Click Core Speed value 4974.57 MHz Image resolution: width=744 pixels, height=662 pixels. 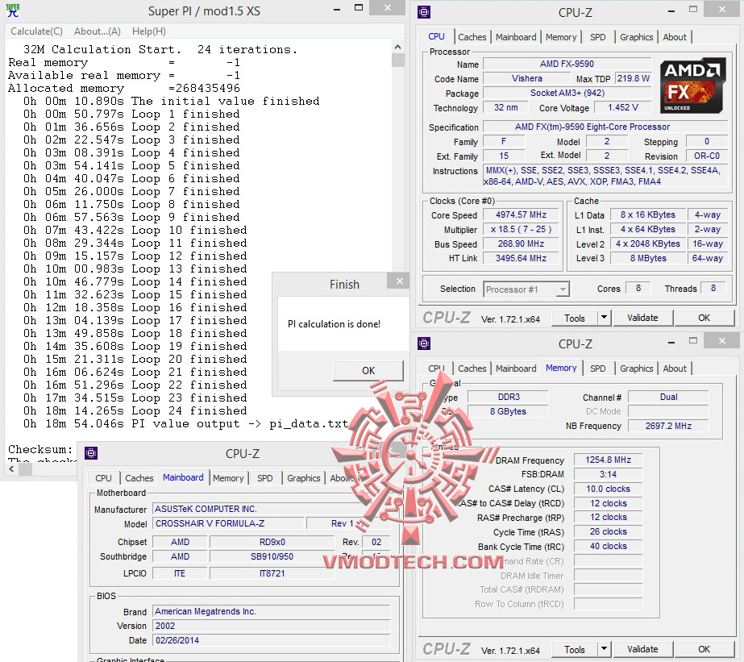click(x=521, y=215)
